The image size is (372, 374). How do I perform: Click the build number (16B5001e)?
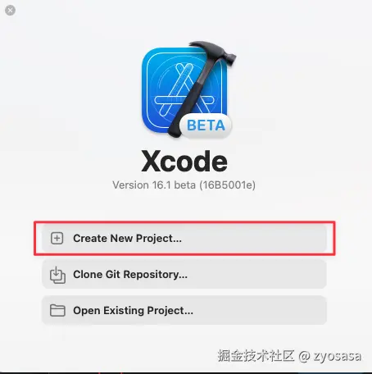coord(228,185)
